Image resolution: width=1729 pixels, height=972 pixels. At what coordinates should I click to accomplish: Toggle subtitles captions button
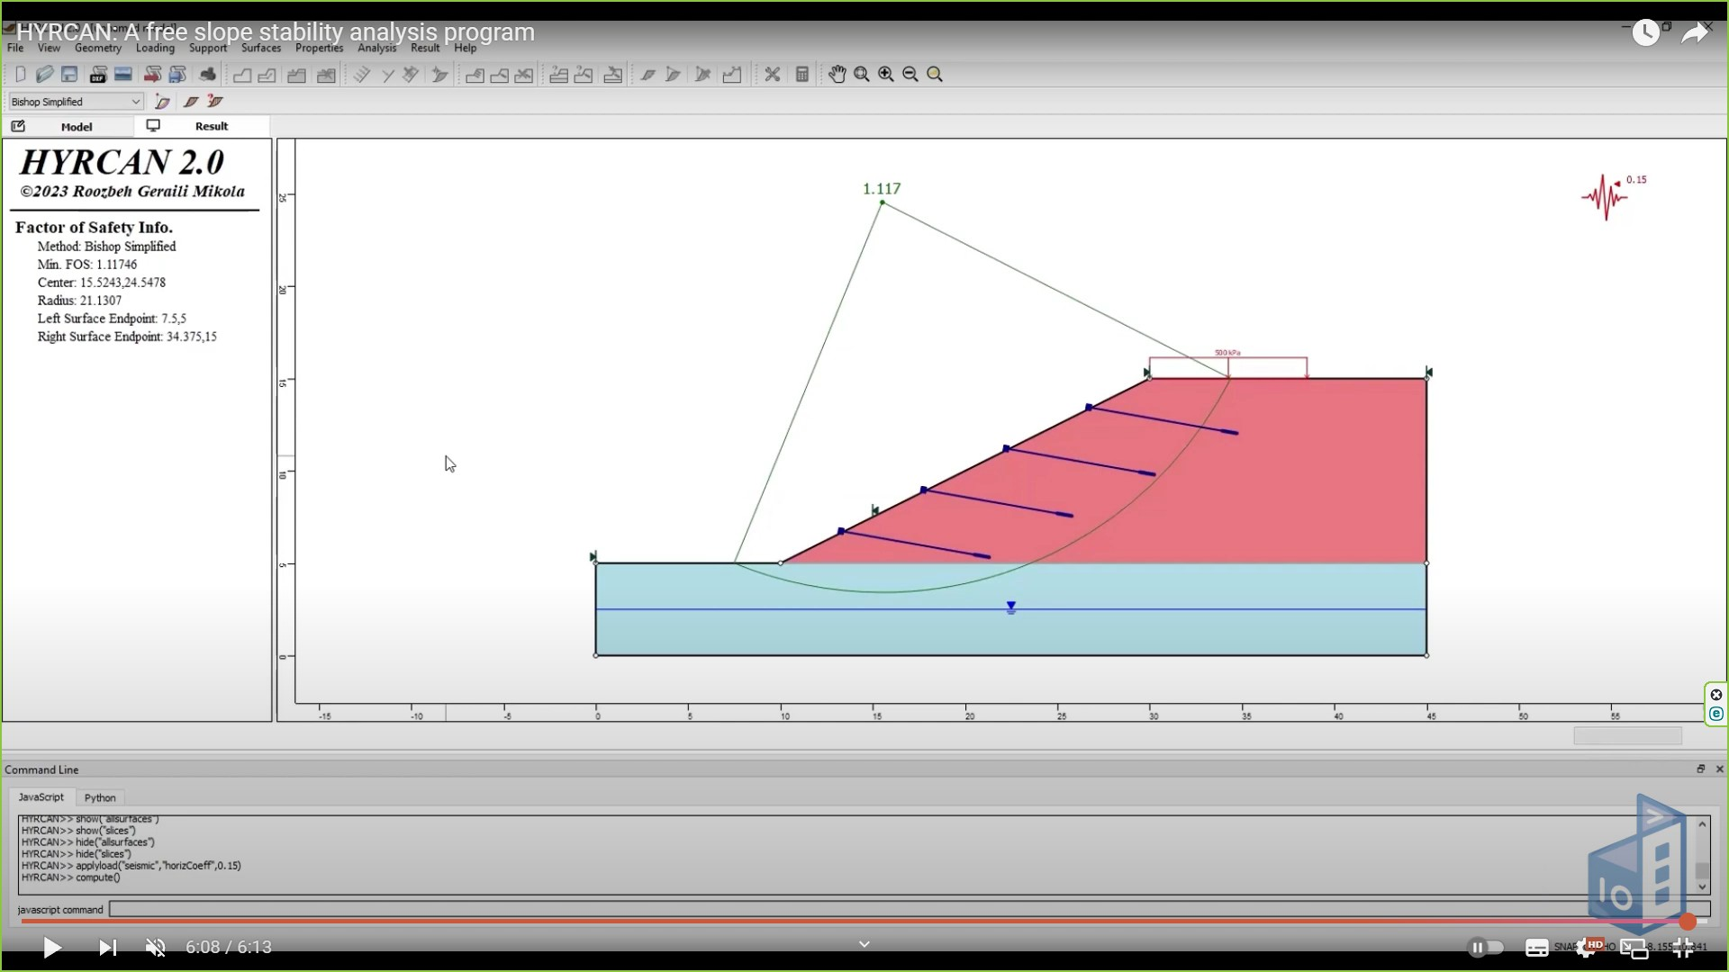1537,947
